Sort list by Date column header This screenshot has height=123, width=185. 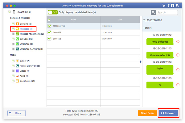[x=120, y=20]
